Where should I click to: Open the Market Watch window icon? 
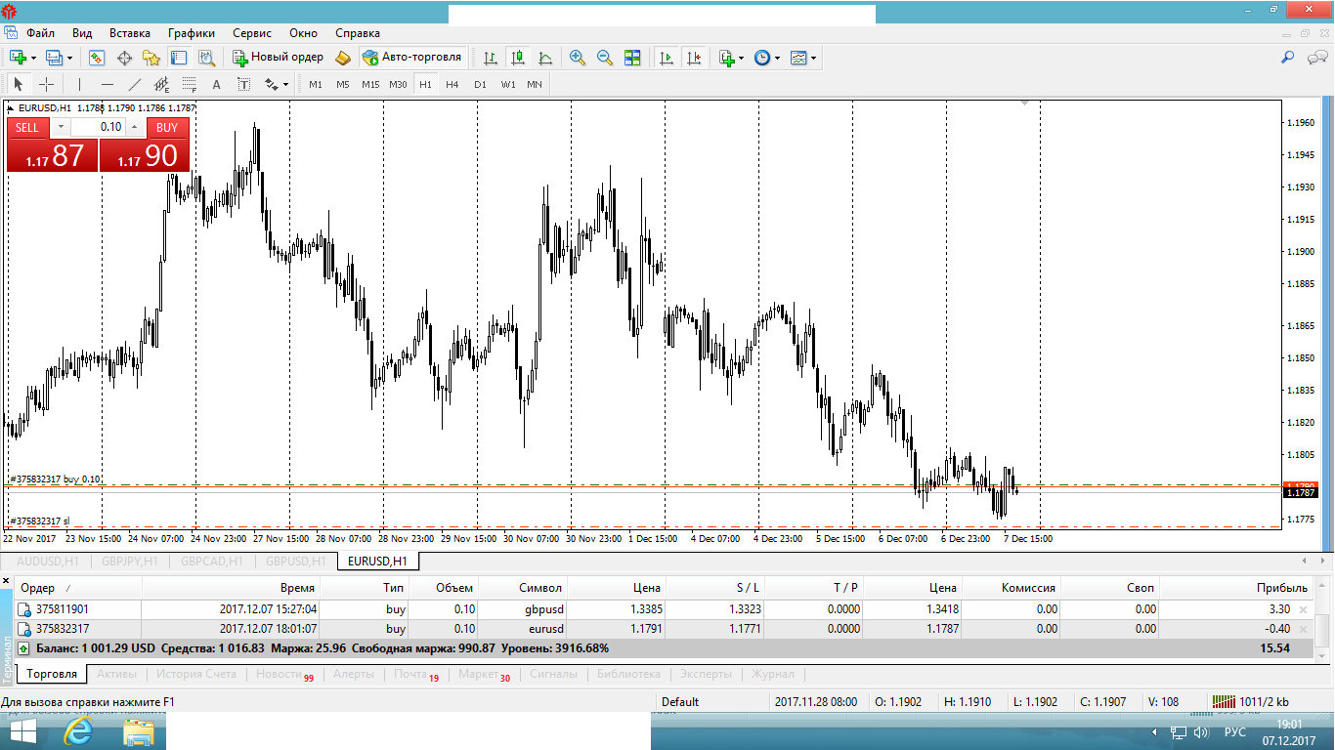tap(97, 58)
